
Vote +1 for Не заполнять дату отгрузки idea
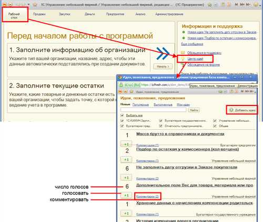pos(126,178)
